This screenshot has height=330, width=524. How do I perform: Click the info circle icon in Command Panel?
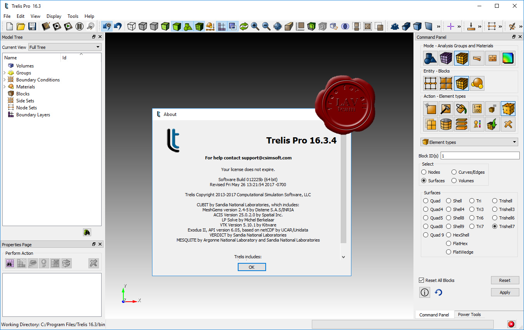[425, 292]
